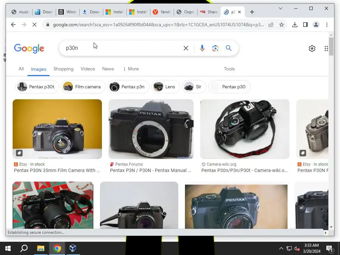Switch to the Share browser tab
The image size is (340, 255).
[x=209, y=12]
